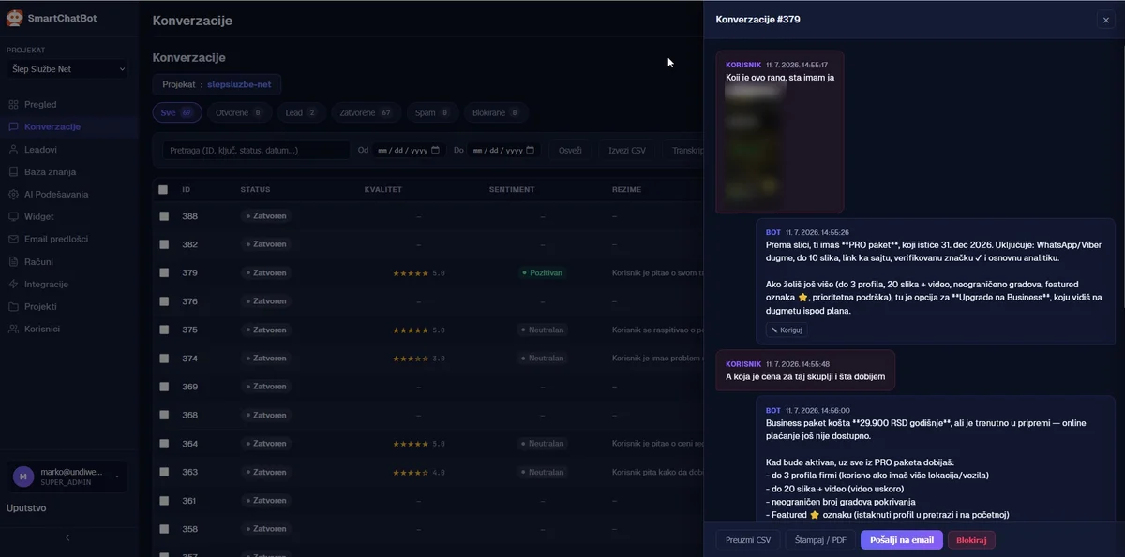
Task: Click the Leadovi person icon
Action: [13, 149]
